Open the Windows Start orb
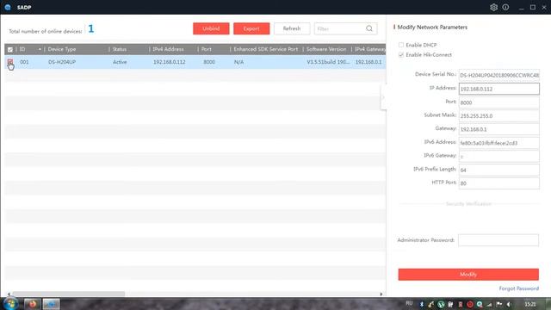The image size is (551, 310). 10,304
